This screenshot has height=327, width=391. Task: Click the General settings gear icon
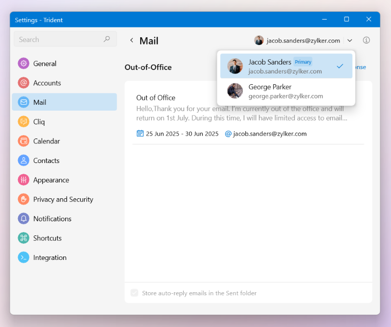[24, 64]
